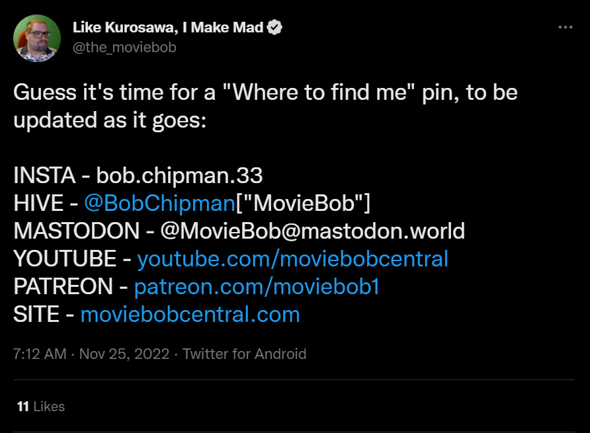The image size is (590, 433).
Task: Open the Twitter for Android source label
Action: [244, 354]
